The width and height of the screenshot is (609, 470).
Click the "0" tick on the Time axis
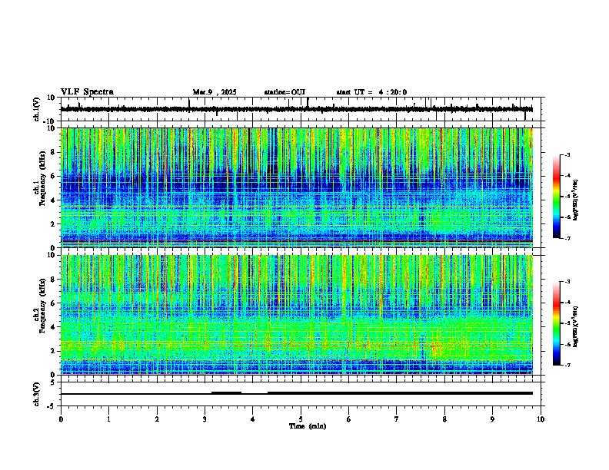(x=61, y=419)
